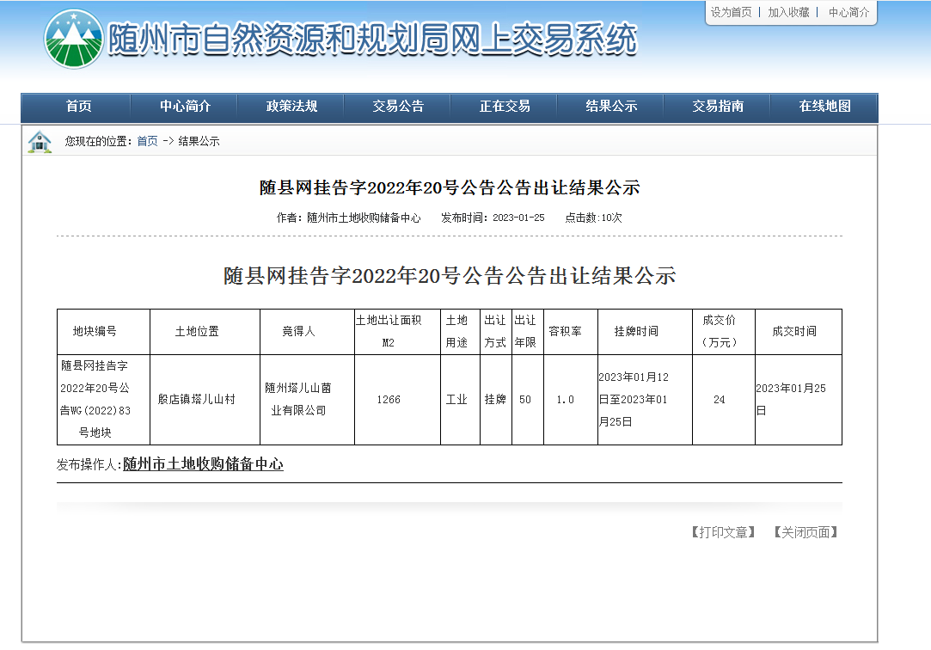Image resolution: width=931 pixels, height=650 pixels.
Task: Click the site title 随州市自然资源和规划局网上交易系统
Action: [x=372, y=40]
